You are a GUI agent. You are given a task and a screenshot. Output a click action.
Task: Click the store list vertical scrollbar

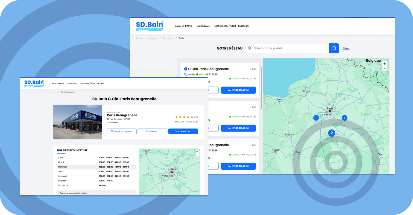[x=261, y=88]
